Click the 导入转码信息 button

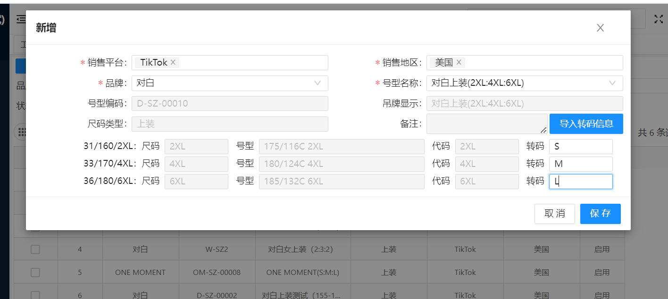[x=586, y=124]
